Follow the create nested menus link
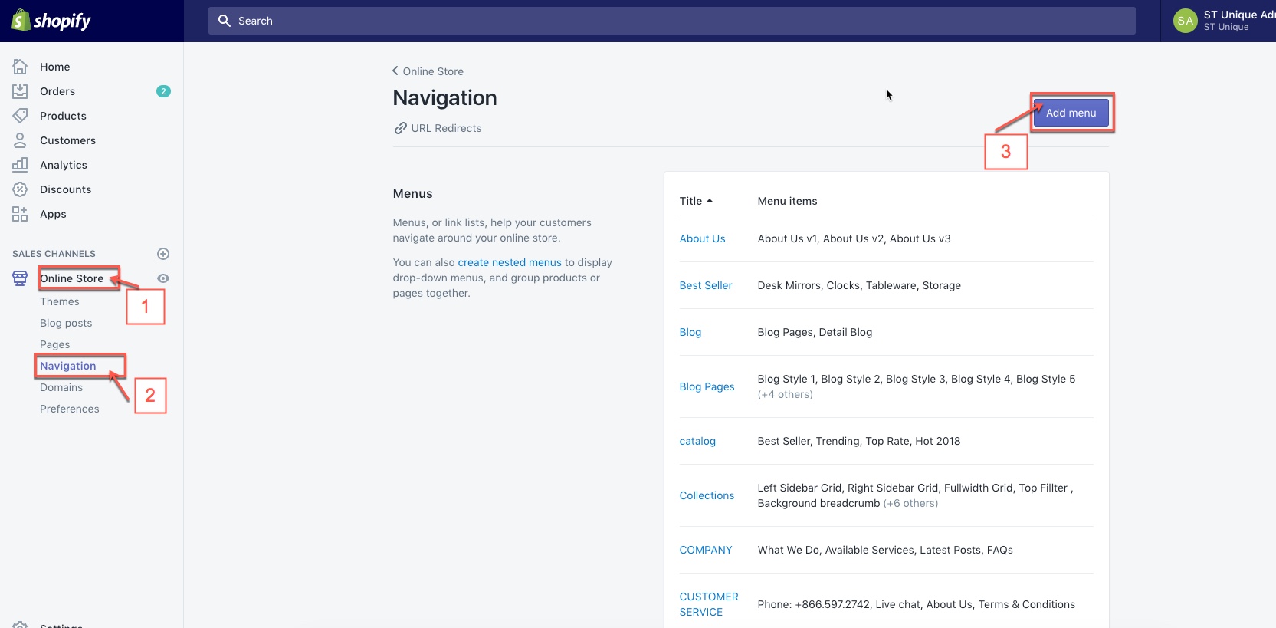1276x628 pixels. point(510,262)
